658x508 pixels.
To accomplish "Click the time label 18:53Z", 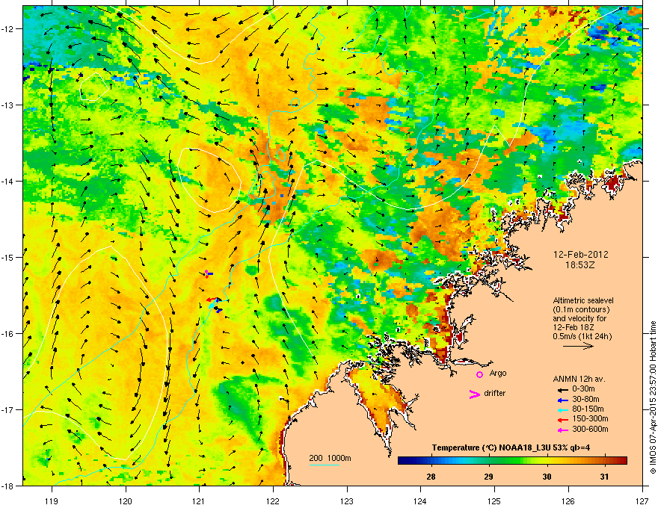I will [580, 265].
